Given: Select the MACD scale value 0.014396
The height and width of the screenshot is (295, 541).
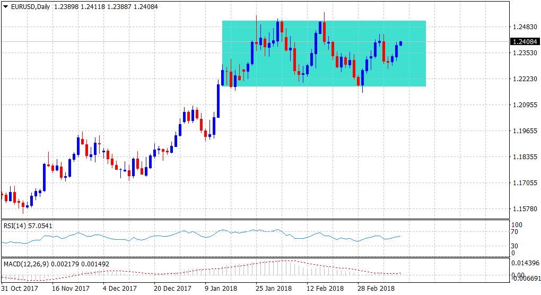Looking at the screenshot, I should click(x=525, y=263).
